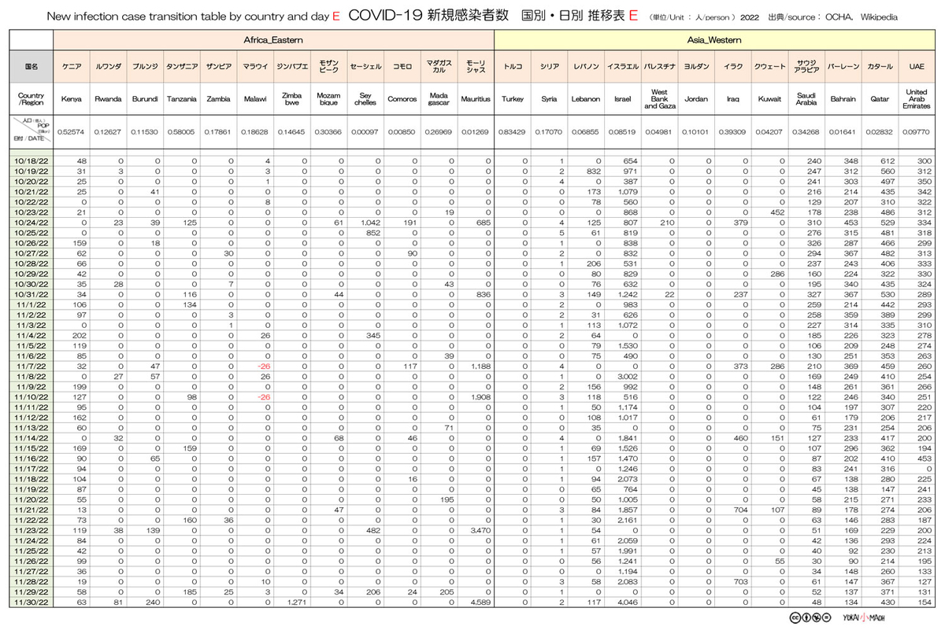Select the 11/7/22 date row label
The width and height of the screenshot is (945, 630).
point(31,365)
